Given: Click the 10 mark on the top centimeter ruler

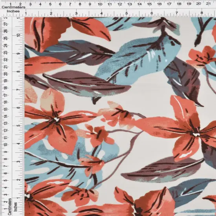Looking at the screenshot, I should coord(100,4).
